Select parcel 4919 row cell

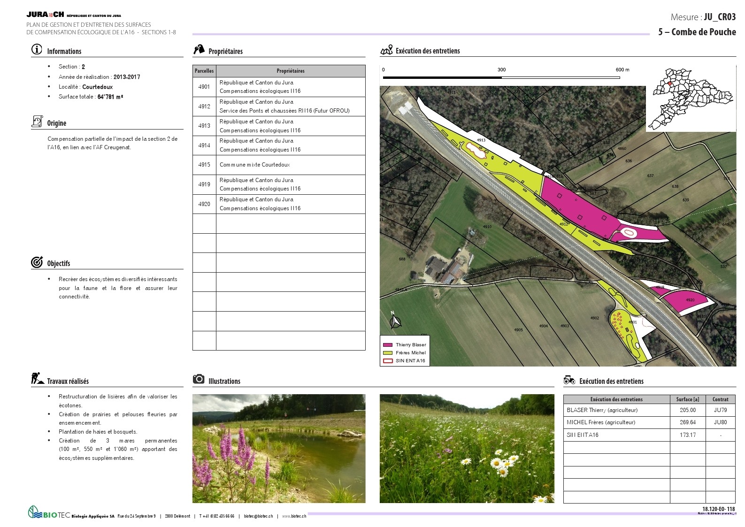(x=204, y=184)
